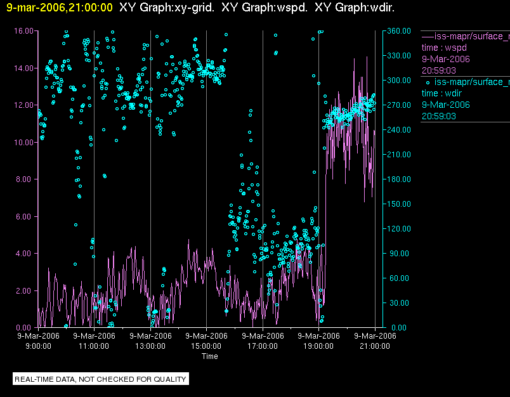The width and height of the screenshot is (510, 397).
Task: Click the 60.00 wind direction axis label
Action: tap(400, 278)
